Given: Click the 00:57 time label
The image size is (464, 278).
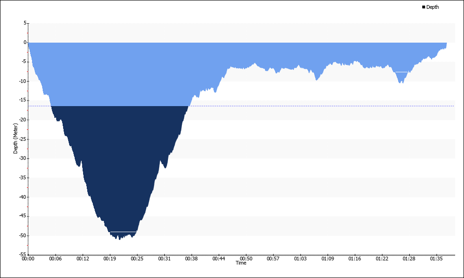Looking at the screenshot, I should point(273,259).
